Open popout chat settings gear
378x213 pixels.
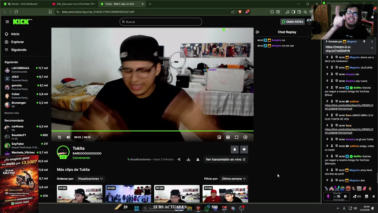pyautogui.click(x=373, y=196)
